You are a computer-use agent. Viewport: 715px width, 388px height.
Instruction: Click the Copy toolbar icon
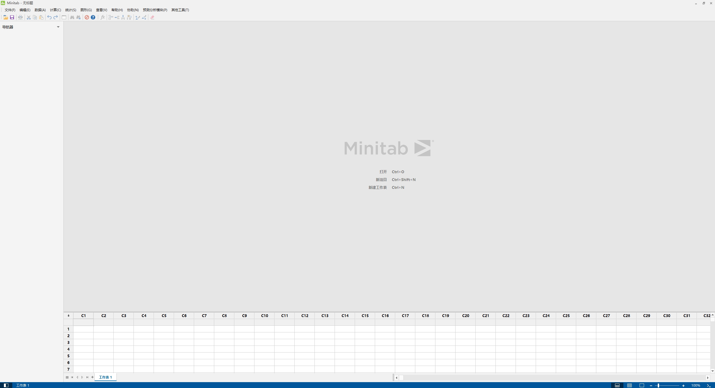[35, 17]
